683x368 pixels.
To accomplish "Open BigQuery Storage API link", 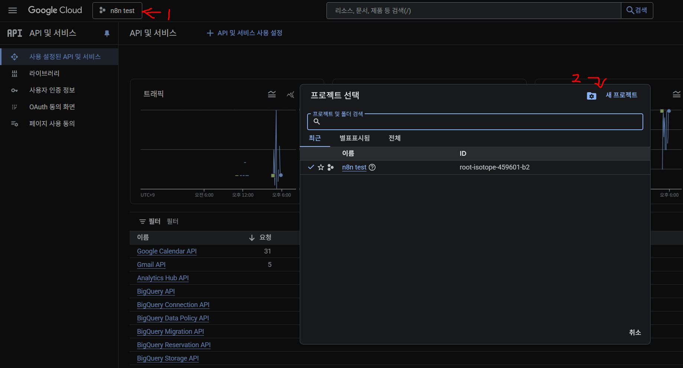I will (168, 358).
